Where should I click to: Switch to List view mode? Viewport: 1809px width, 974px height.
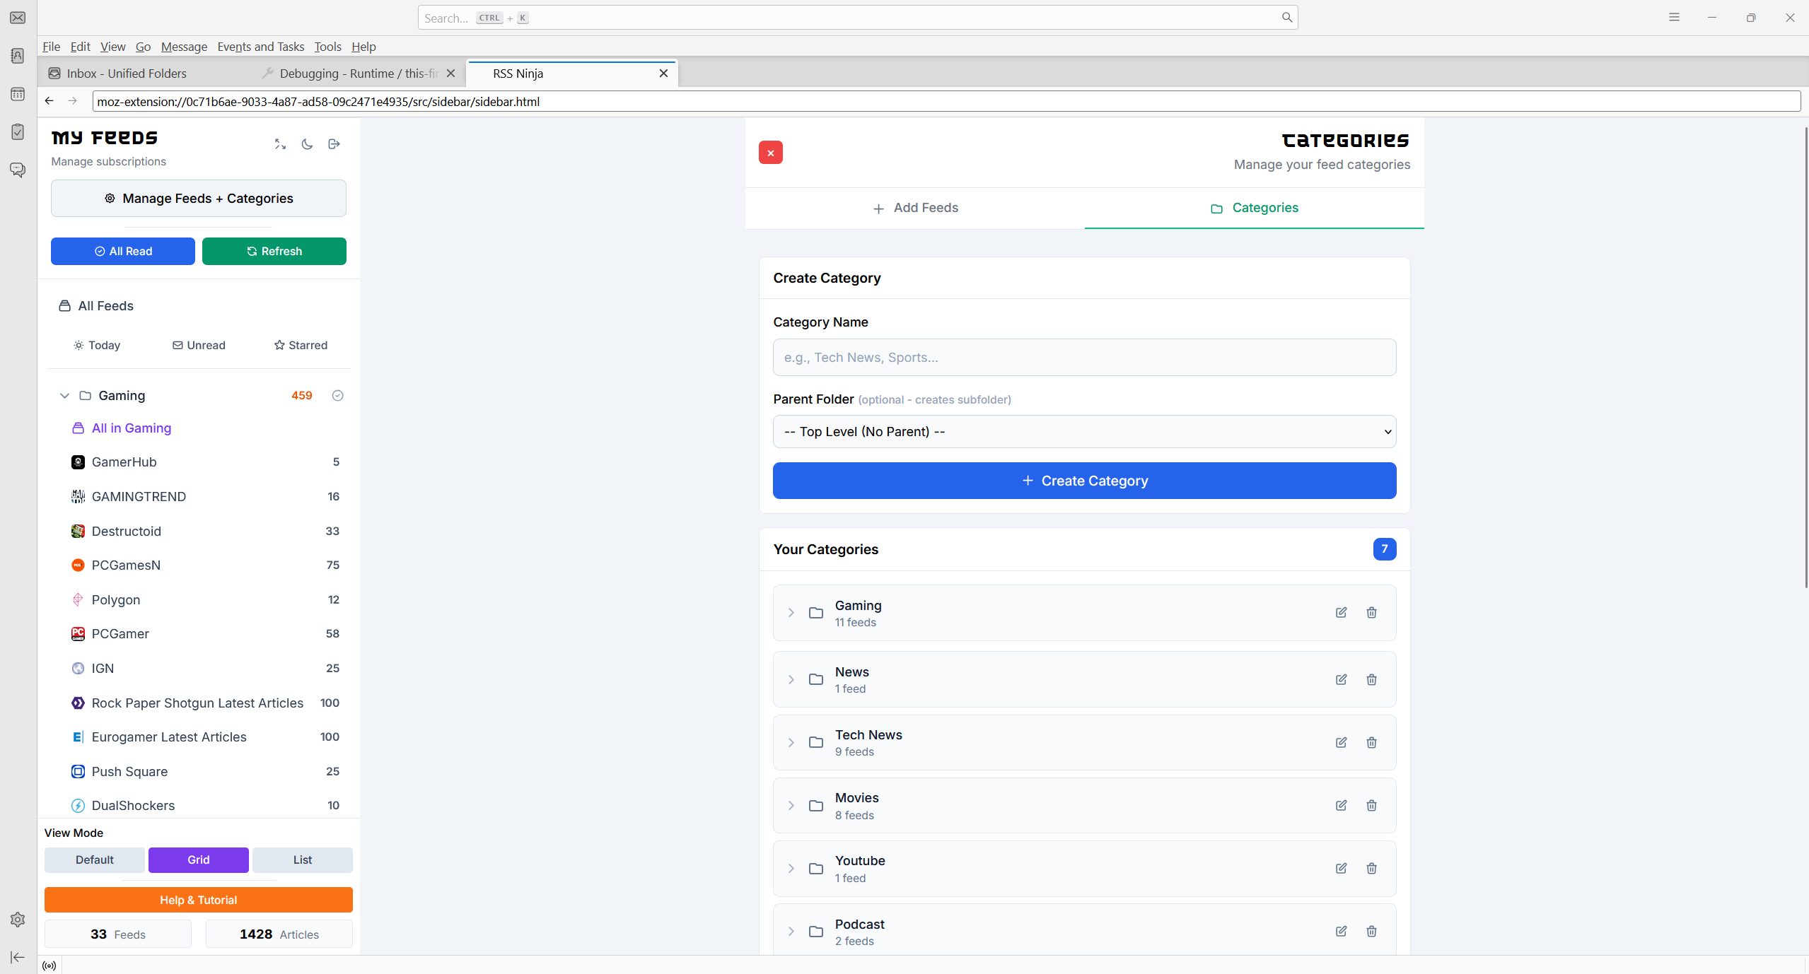click(x=302, y=859)
